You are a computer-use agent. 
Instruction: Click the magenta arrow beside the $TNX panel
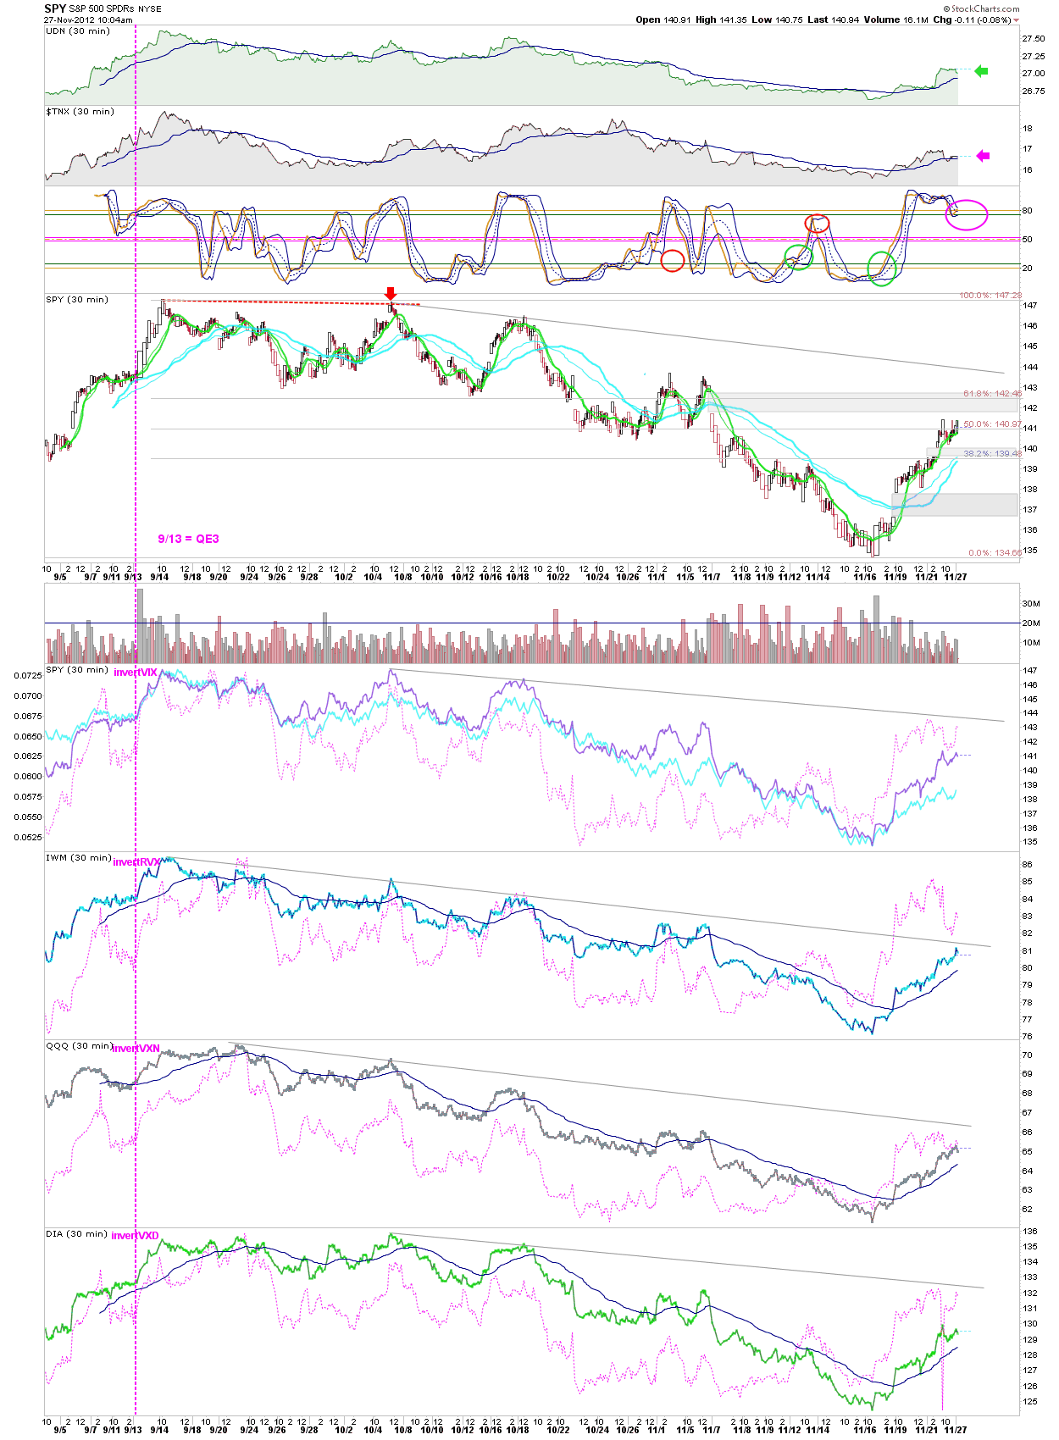pyautogui.click(x=983, y=156)
